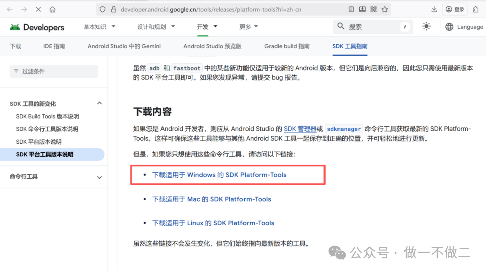Open the Android Studio 预览版 tab
The width and height of the screenshot is (486, 272).
point(212,46)
